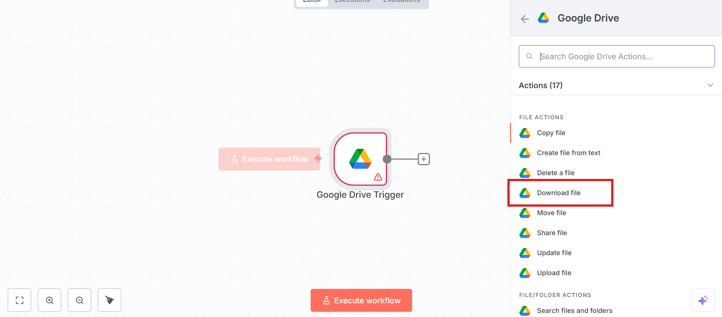Focus the Search Google Drive Actions field
This screenshot has width=722, height=317.
pos(617,56)
